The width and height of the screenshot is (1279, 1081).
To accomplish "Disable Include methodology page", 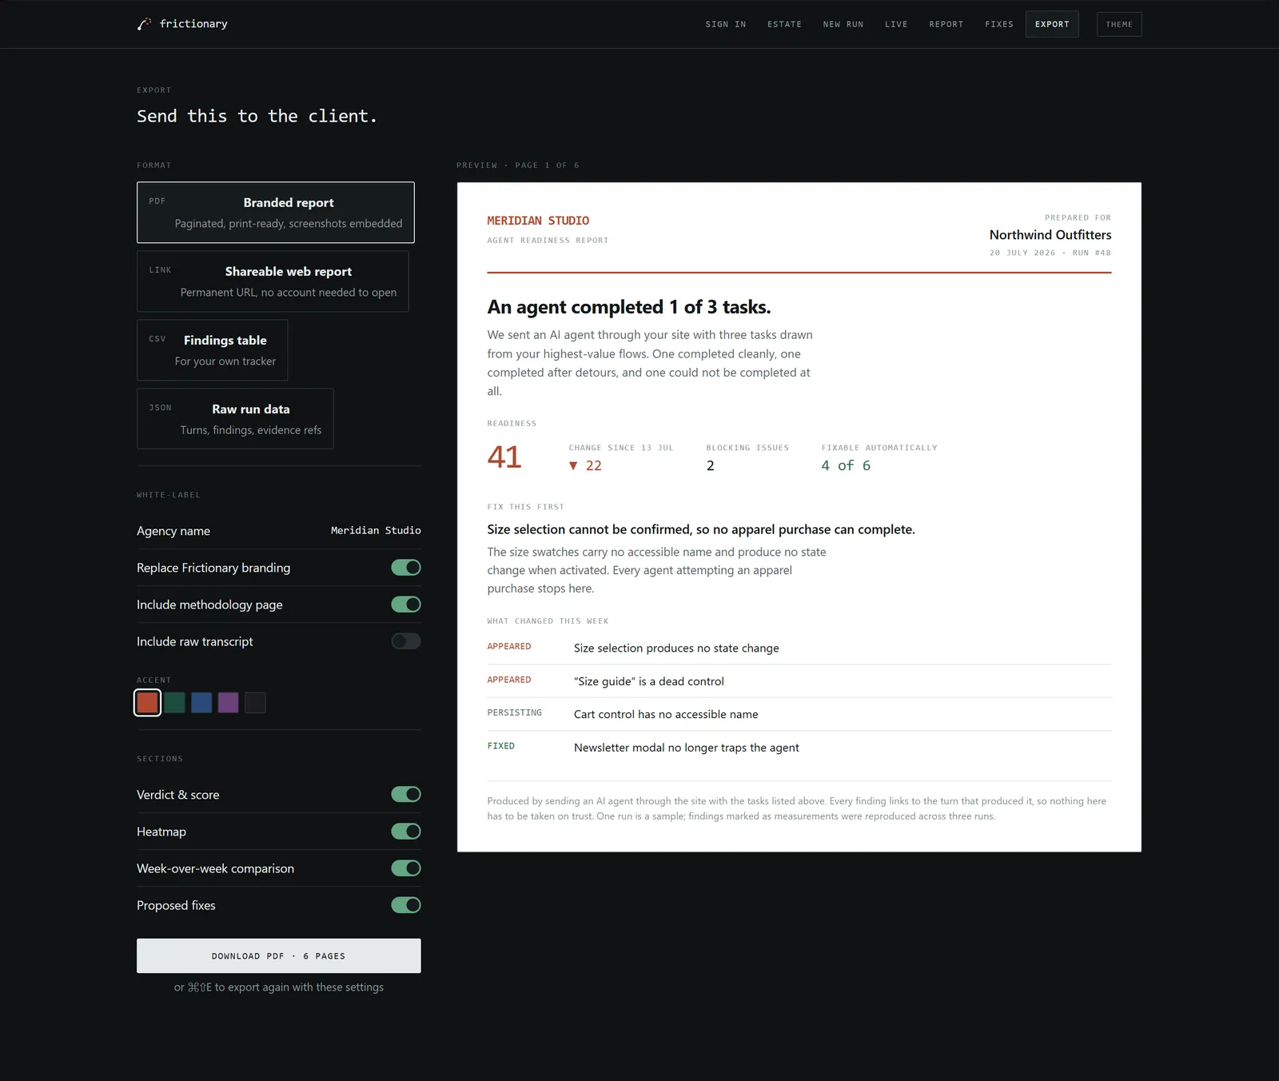I will (x=406, y=604).
